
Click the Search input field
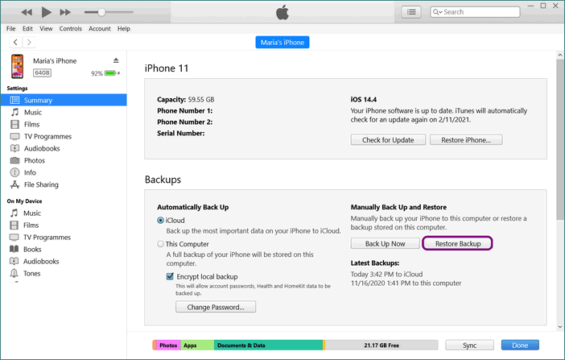coord(475,12)
